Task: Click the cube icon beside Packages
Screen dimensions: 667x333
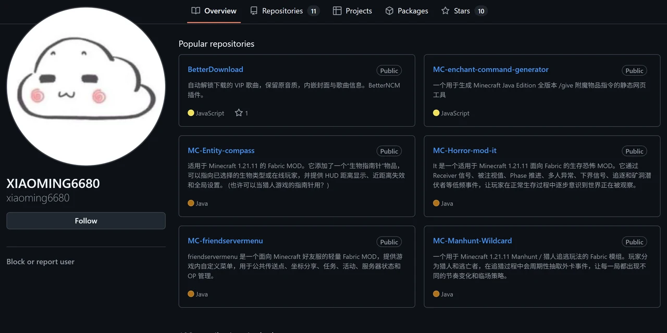Action: pos(389,11)
